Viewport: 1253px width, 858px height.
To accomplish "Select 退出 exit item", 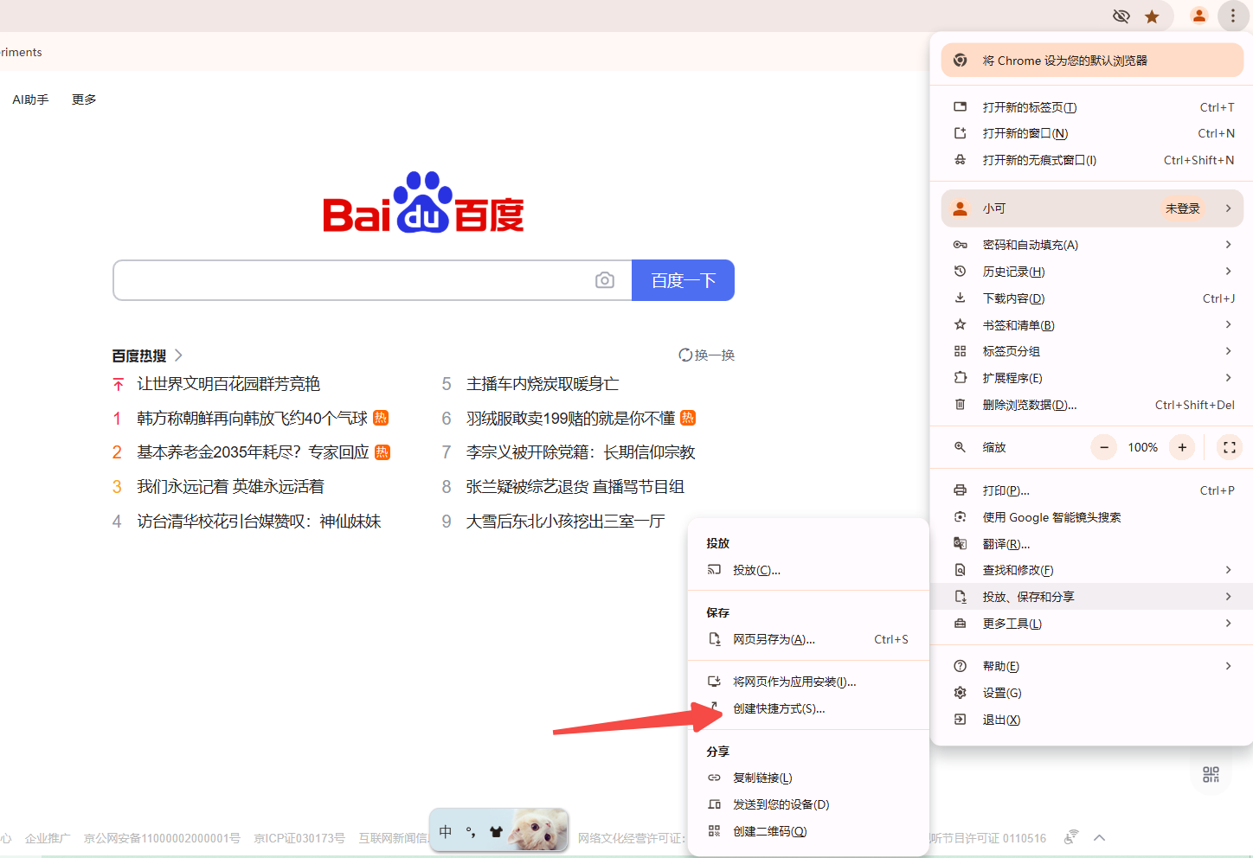I will (x=1092, y=720).
